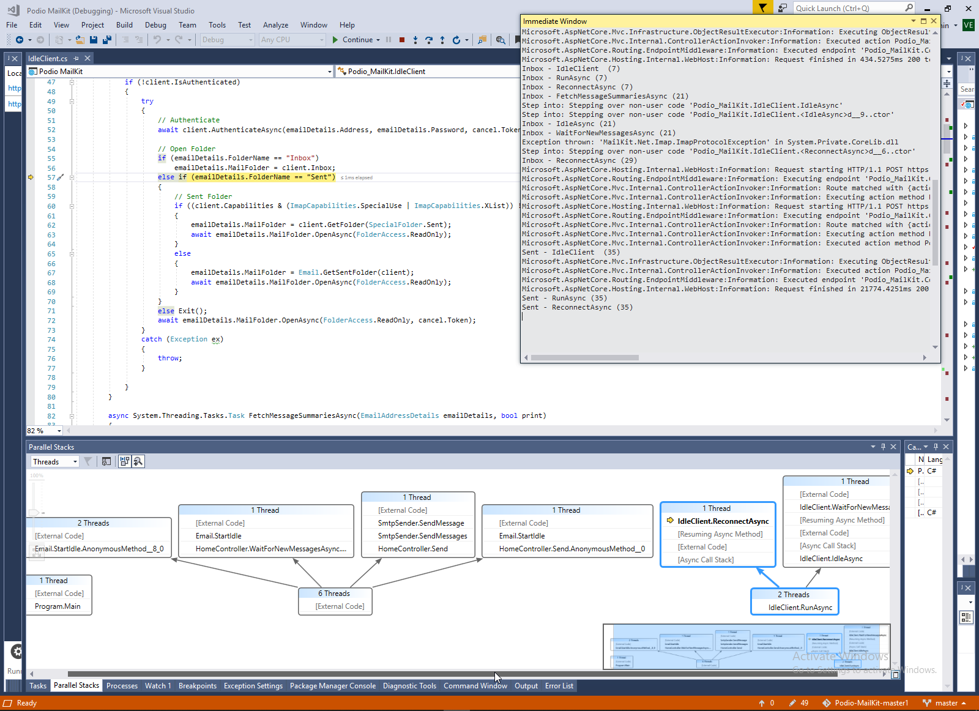Screen dimensions: 979x711
Task: Close the Parallel Stacks panel
Action: tap(893, 447)
